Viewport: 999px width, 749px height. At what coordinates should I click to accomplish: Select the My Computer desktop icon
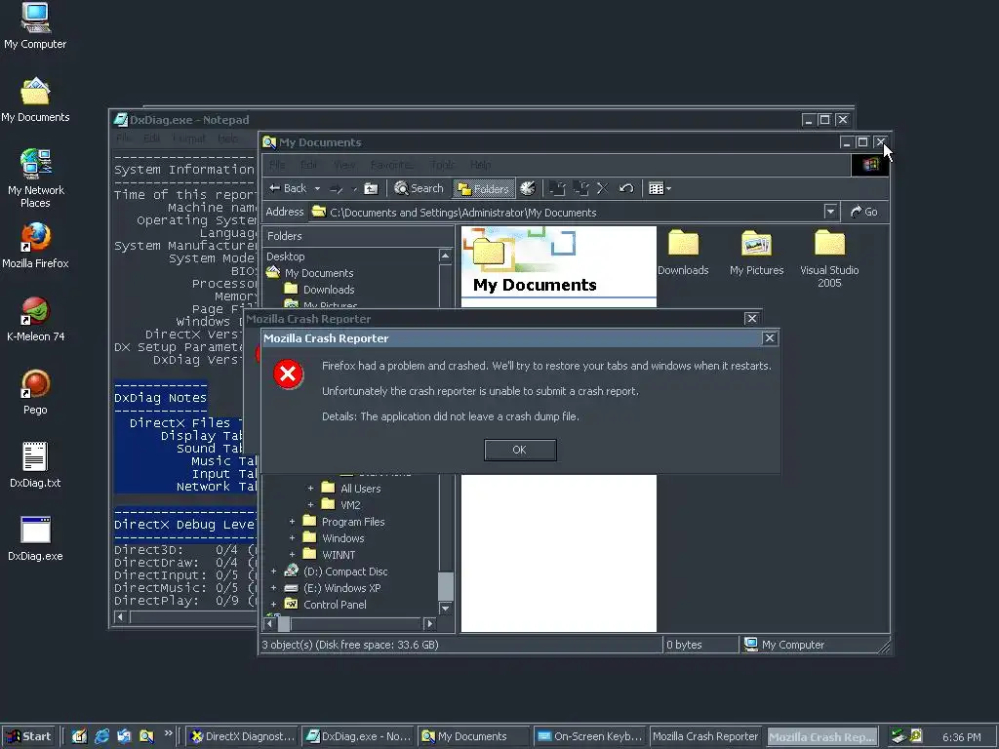point(35,25)
